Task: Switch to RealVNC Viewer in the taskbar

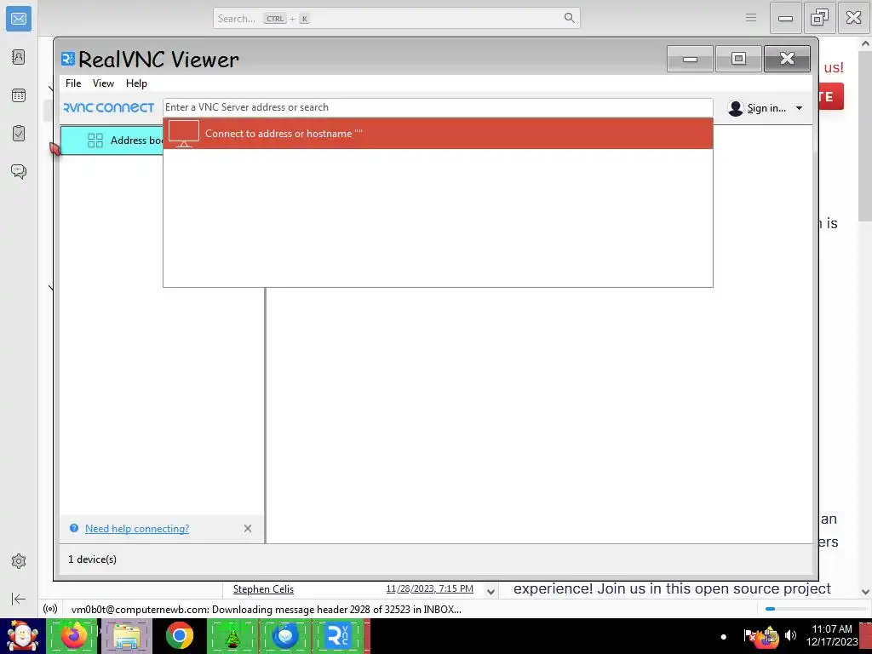Action: (338, 635)
